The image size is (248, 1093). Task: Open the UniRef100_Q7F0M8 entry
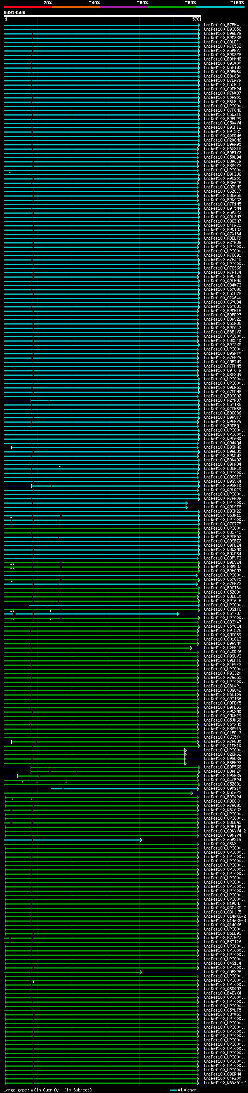(x=222, y=111)
